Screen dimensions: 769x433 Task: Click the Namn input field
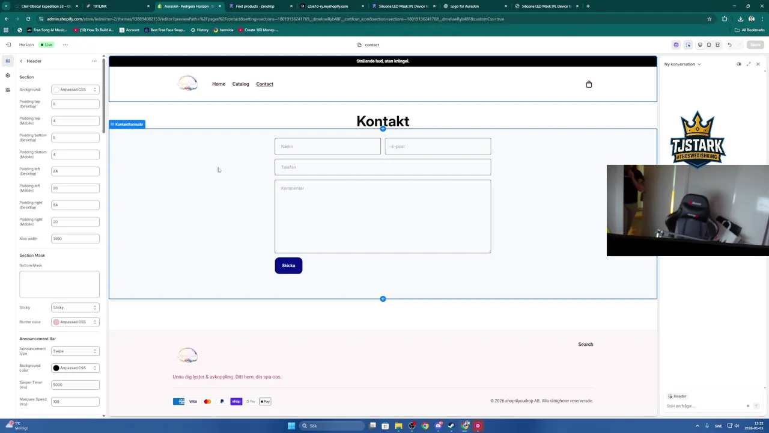327,146
